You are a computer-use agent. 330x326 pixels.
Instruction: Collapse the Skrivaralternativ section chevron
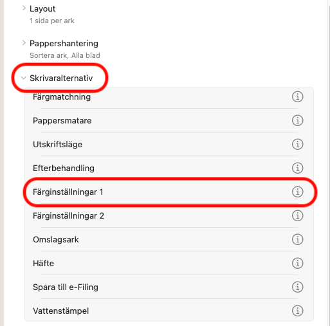click(23, 78)
